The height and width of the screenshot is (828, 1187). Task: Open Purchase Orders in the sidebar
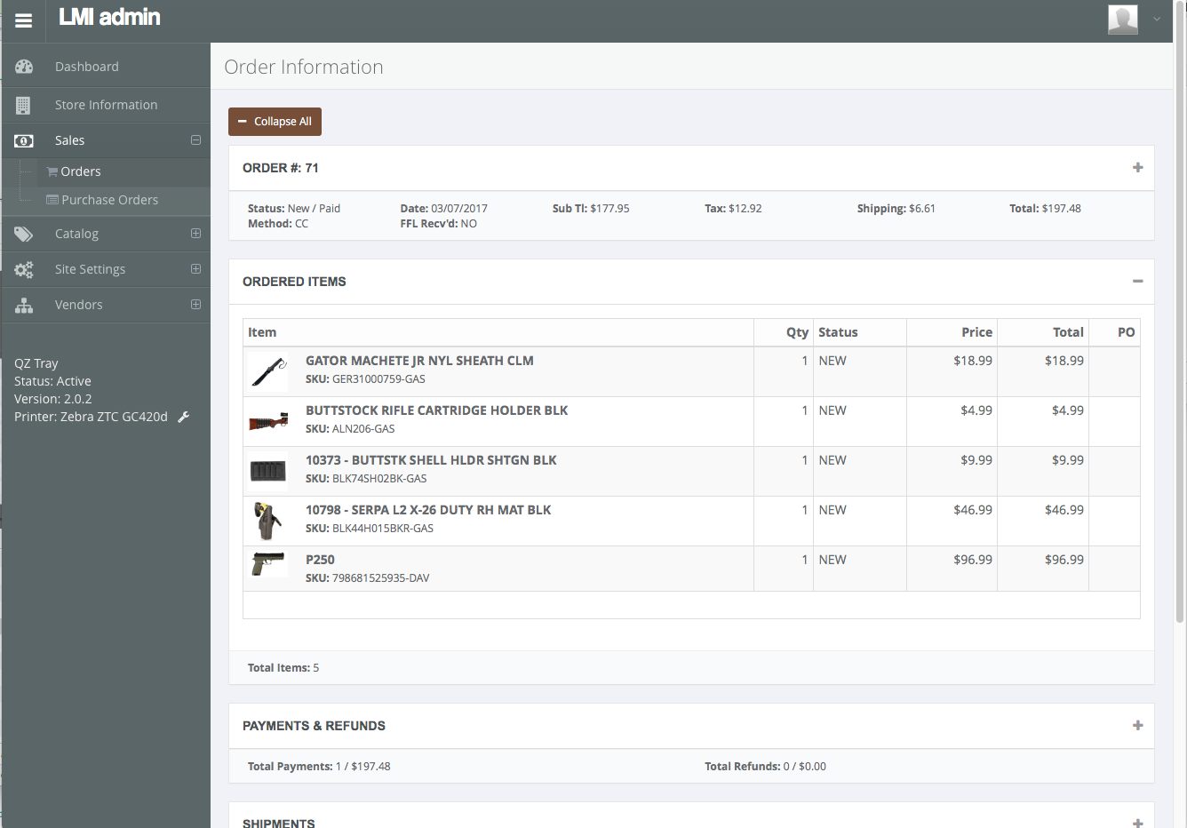tap(109, 200)
